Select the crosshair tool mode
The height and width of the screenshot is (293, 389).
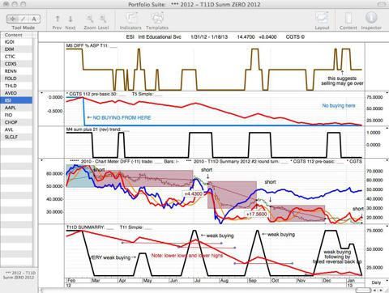coord(12,19)
